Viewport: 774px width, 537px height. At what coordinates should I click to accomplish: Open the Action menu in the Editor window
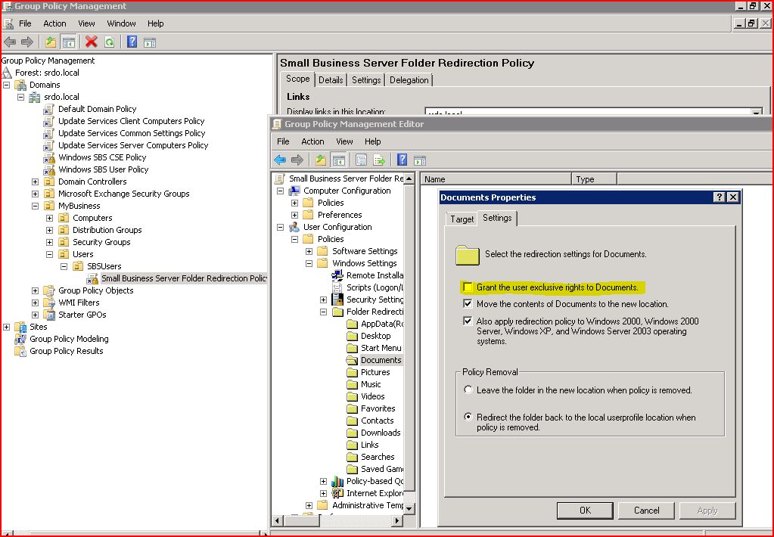312,141
